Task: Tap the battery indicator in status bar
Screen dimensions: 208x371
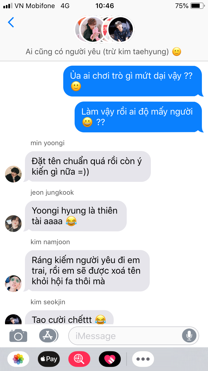Action: point(197,6)
